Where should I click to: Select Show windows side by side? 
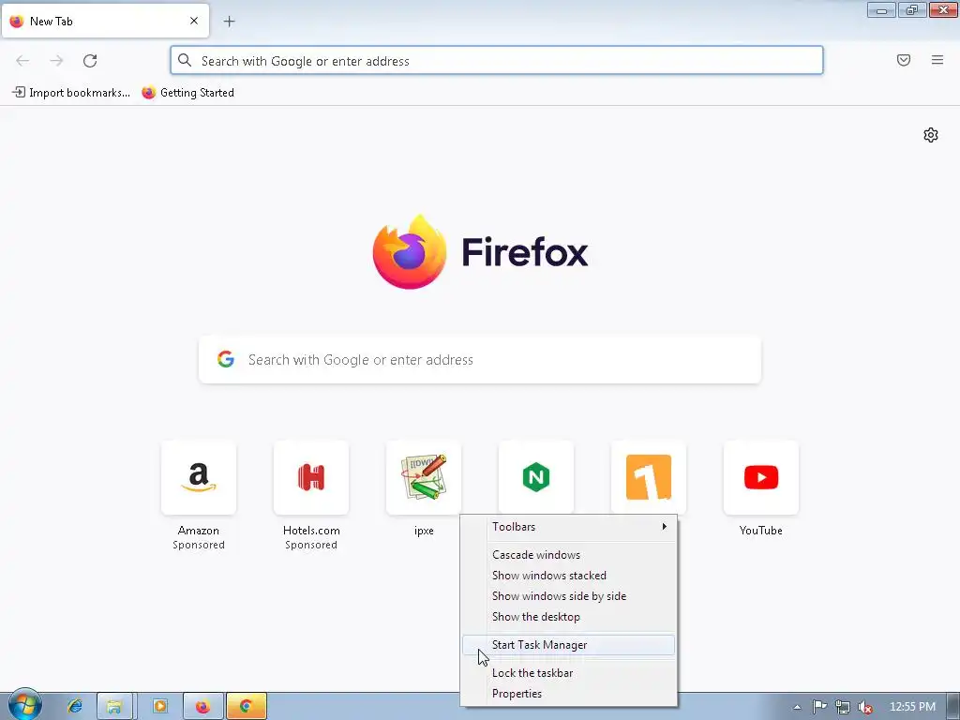point(569,596)
